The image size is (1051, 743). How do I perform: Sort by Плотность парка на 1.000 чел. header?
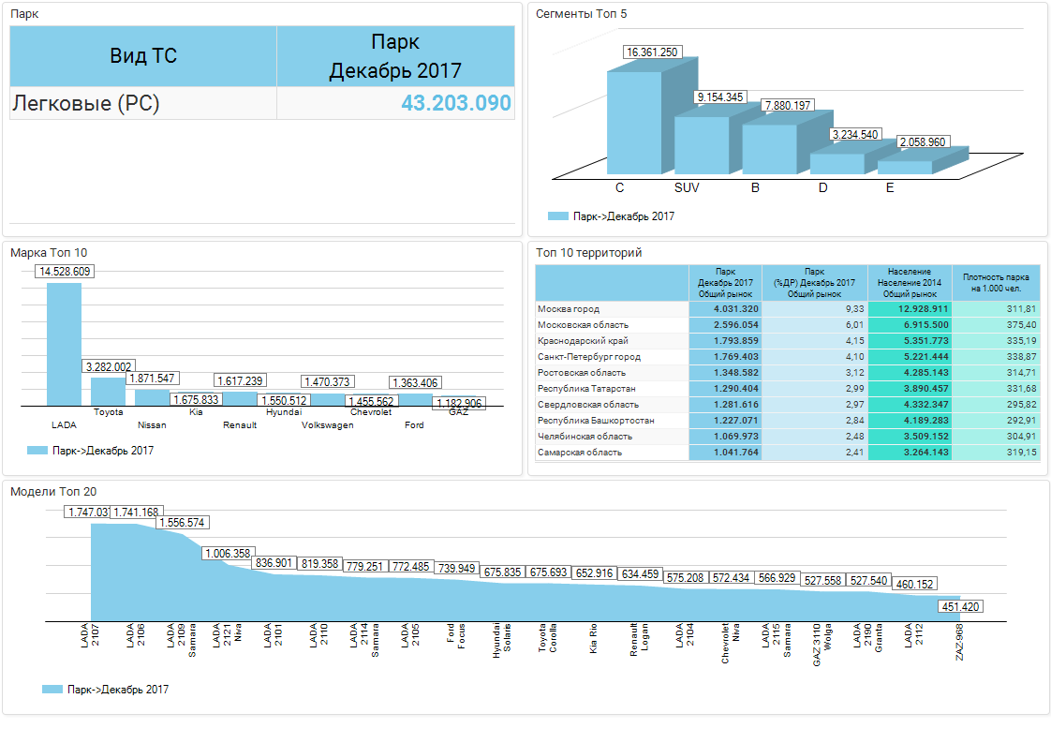(x=996, y=283)
